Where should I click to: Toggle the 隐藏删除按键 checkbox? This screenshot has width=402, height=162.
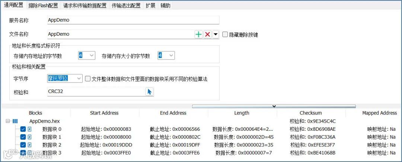point(225,35)
